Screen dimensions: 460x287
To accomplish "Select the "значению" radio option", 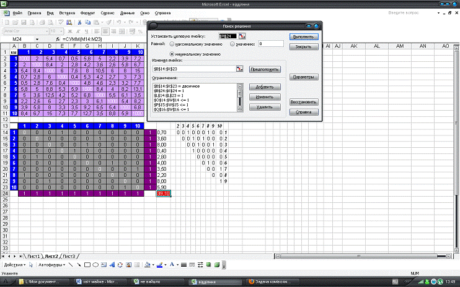I will (x=233, y=44).
